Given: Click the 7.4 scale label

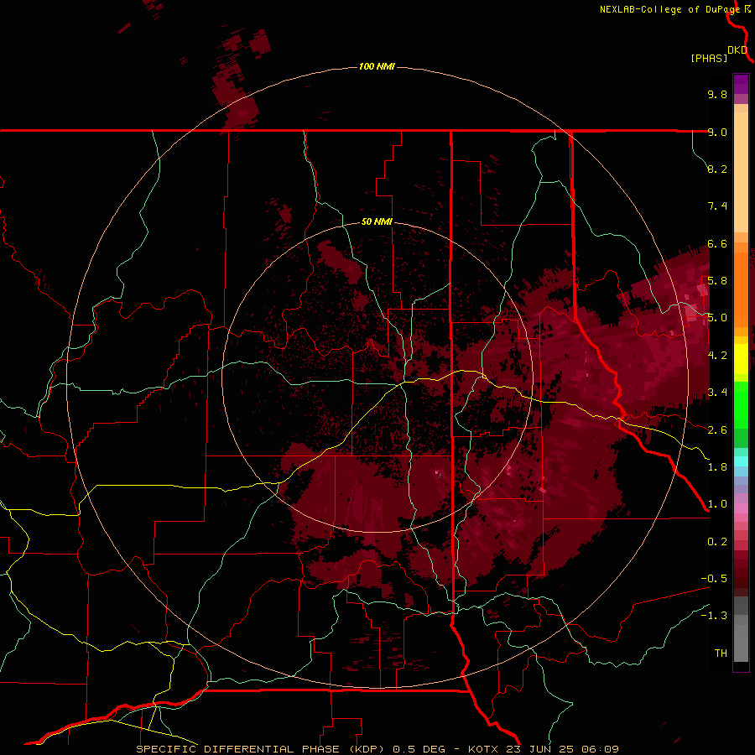Looking at the screenshot, I should (x=717, y=206).
